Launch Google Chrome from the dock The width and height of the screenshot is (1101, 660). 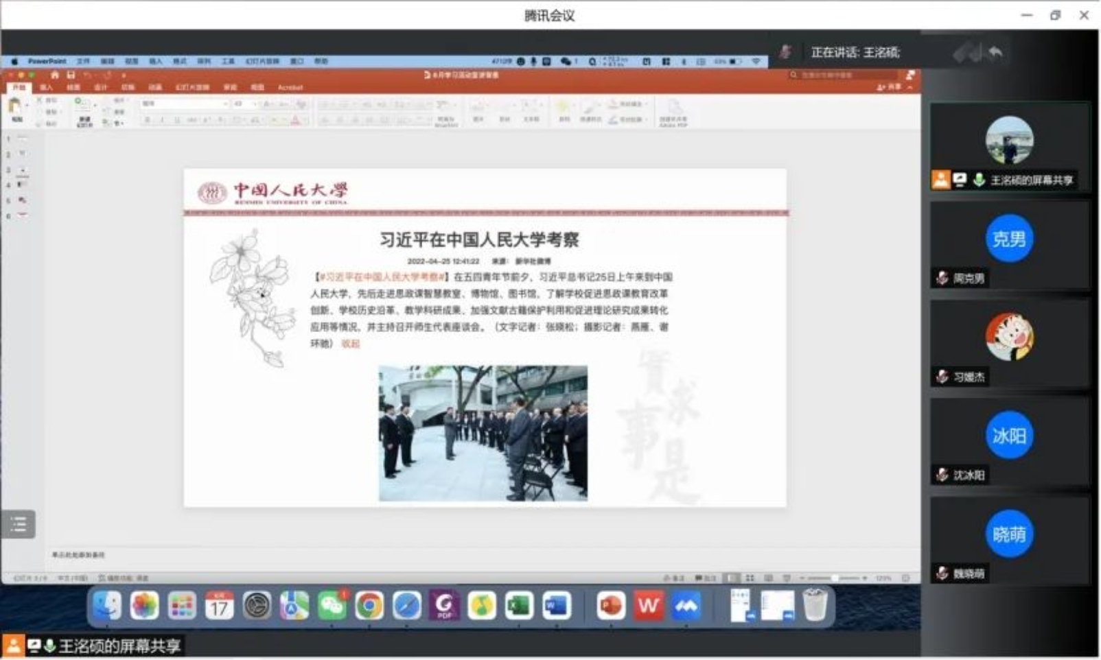coord(369,606)
